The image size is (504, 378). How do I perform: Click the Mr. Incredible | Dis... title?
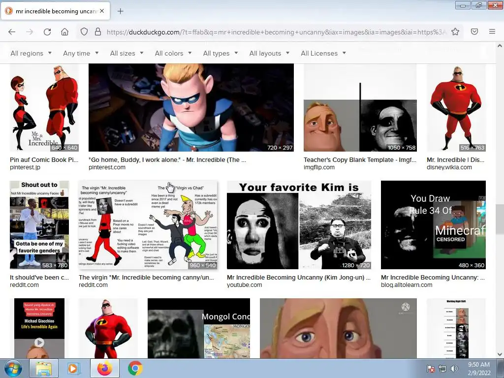(455, 160)
